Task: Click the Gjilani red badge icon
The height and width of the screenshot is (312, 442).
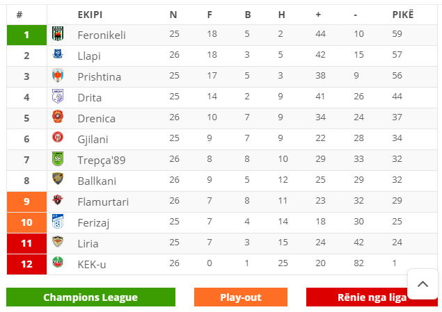Action: click(58, 138)
